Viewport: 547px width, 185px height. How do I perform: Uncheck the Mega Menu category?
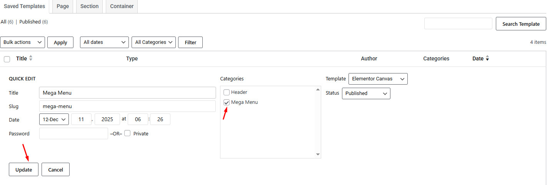tap(227, 102)
